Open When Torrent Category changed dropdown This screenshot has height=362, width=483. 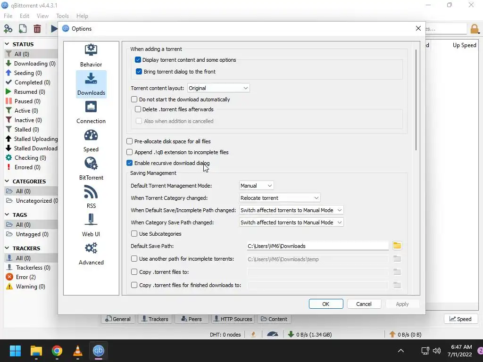pos(280,198)
